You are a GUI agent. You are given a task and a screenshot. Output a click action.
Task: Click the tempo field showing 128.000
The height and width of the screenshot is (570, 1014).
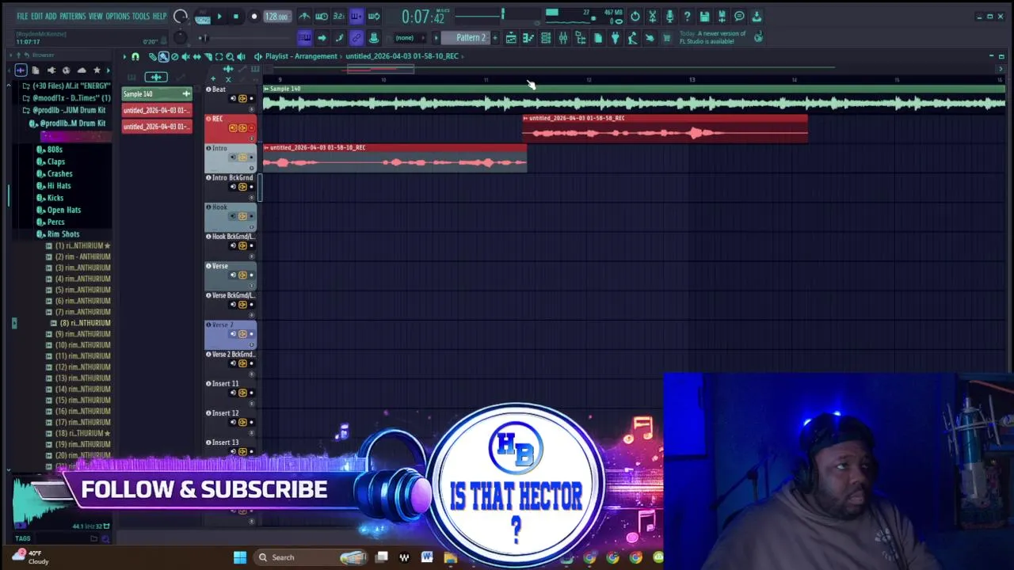276,17
